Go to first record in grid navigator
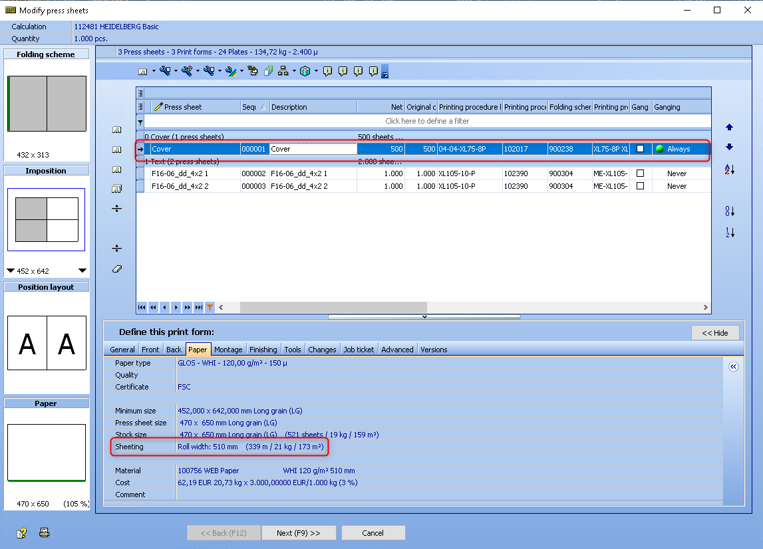Screen dimensions: 763x549 click(x=142, y=307)
